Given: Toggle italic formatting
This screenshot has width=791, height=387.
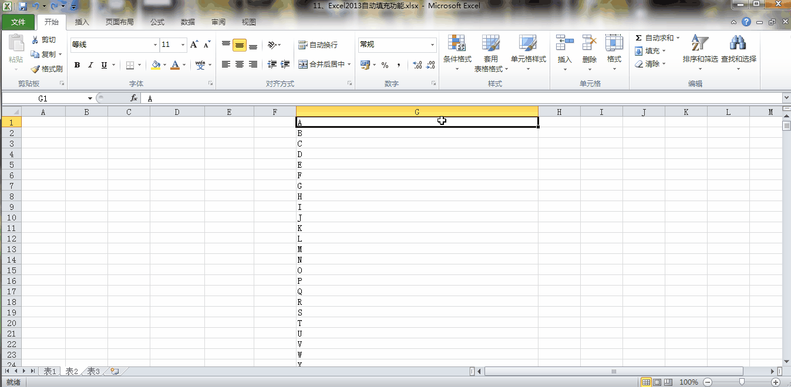Looking at the screenshot, I should pos(90,65).
